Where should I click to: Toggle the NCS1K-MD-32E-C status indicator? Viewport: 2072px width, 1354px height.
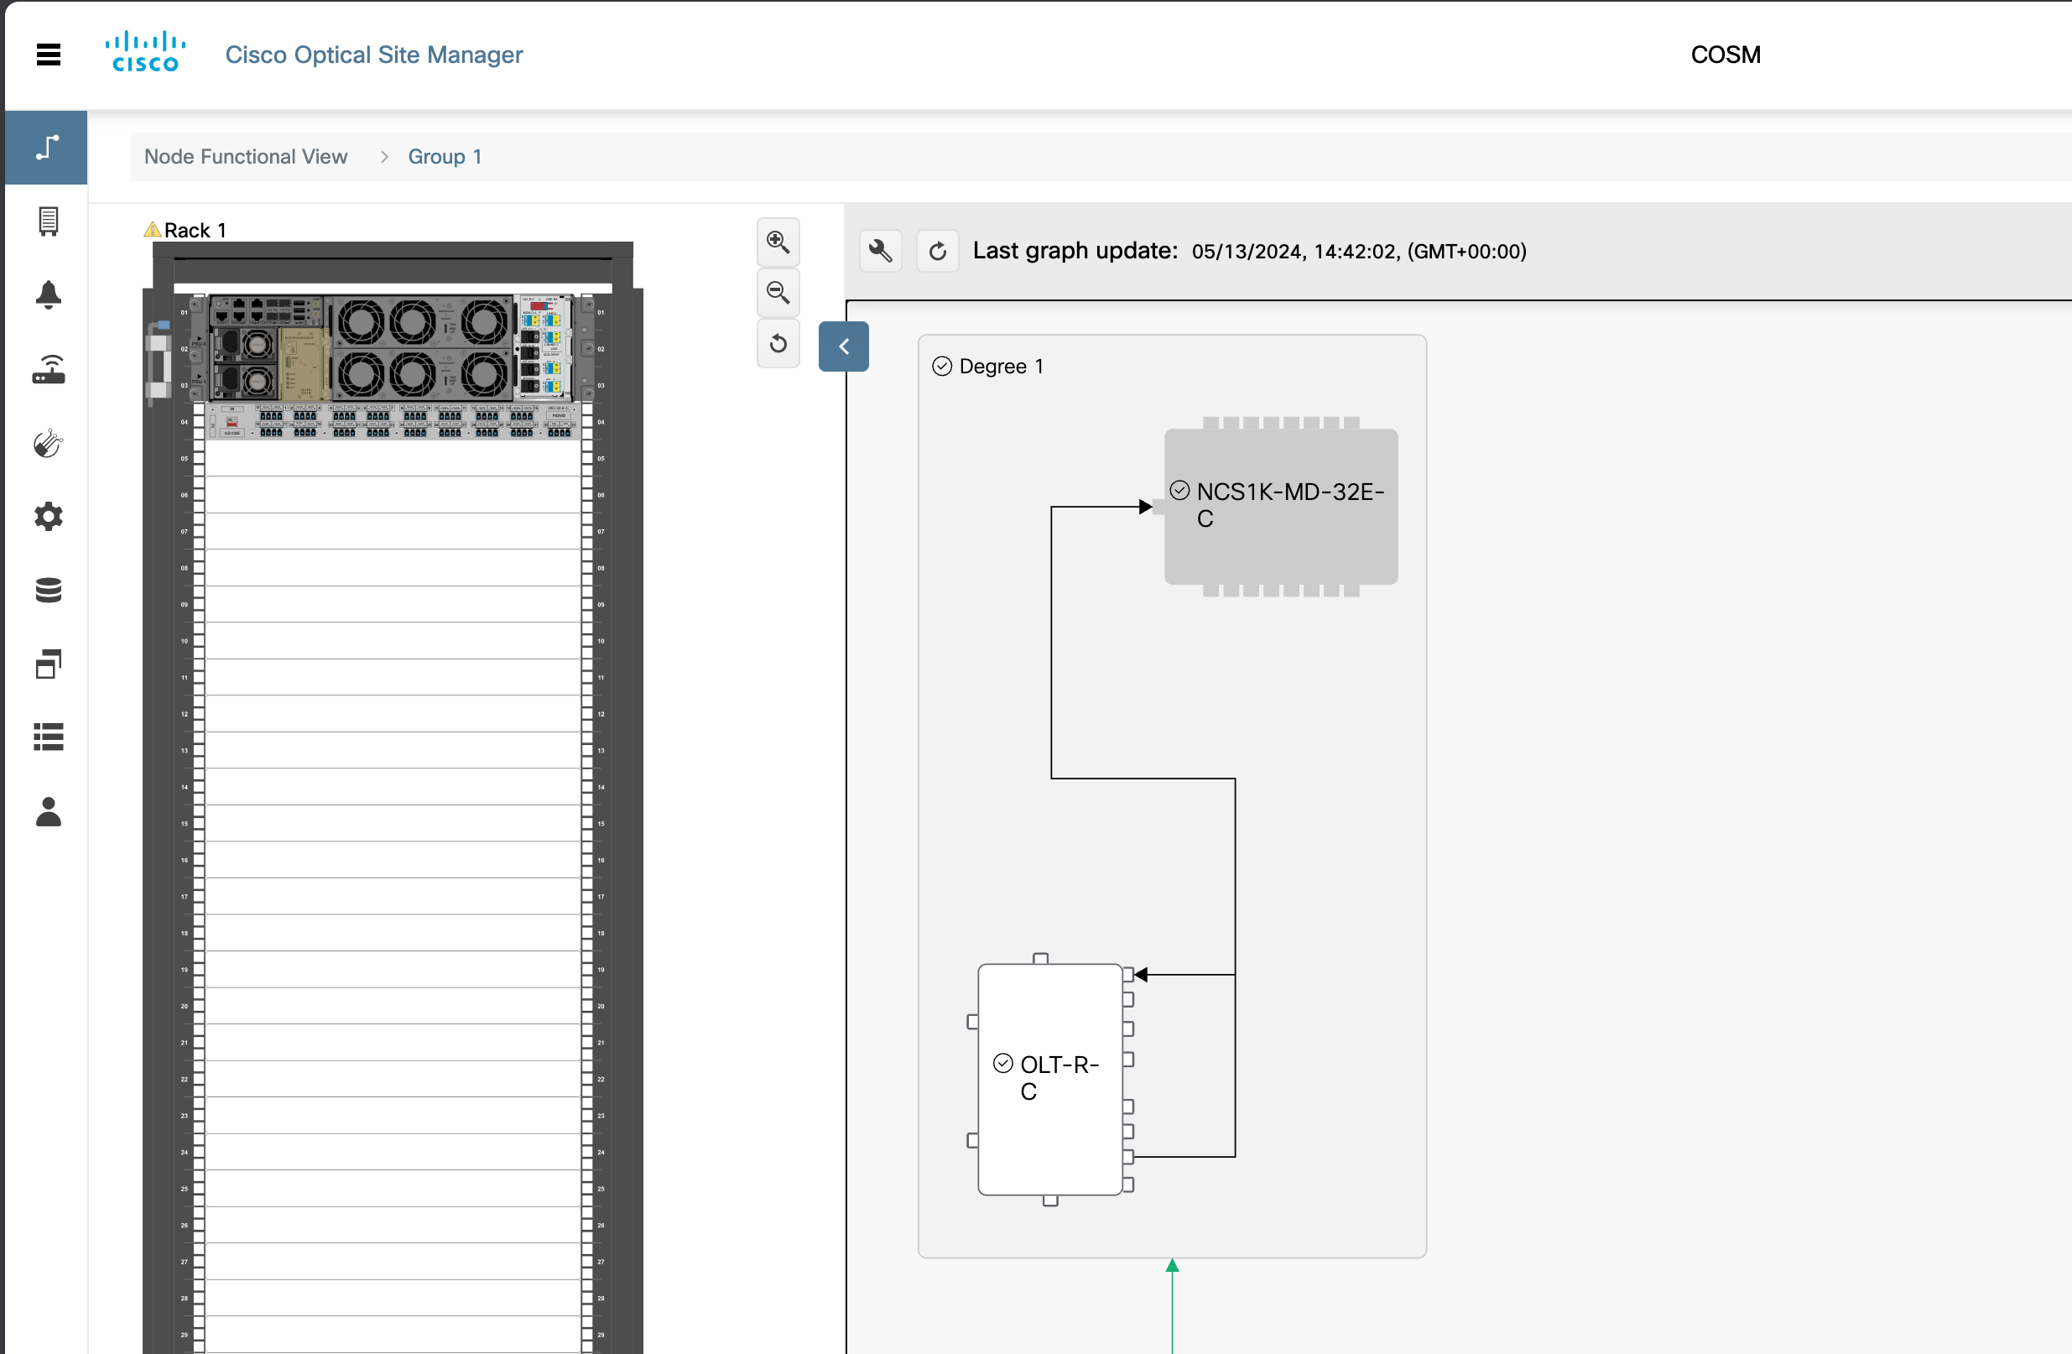point(1179,489)
